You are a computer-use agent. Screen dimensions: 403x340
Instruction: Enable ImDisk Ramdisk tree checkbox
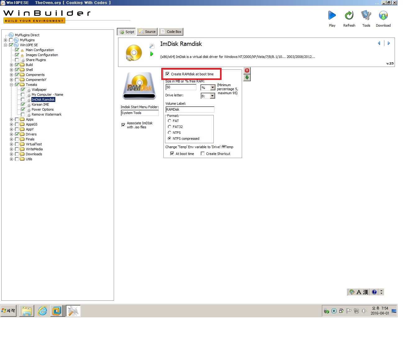pos(23,99)
